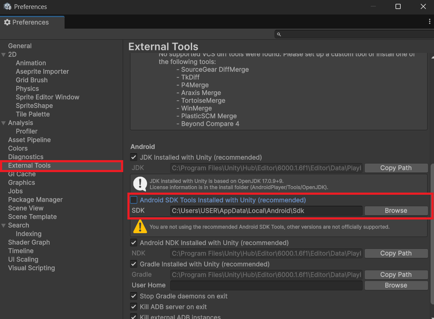Copy Path for Gradle

click(x=396, y=275)
